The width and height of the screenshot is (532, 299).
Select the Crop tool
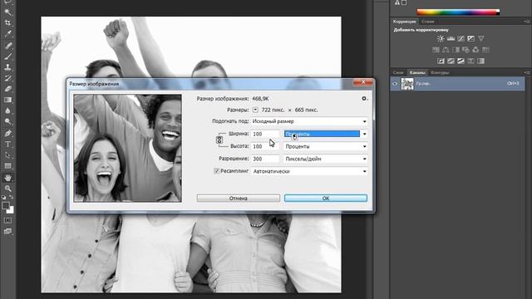tap(7, 23)
